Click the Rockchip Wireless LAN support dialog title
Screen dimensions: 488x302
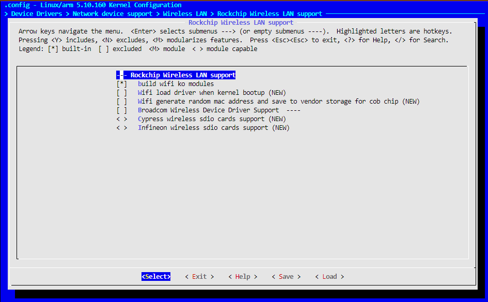(241, 22)
